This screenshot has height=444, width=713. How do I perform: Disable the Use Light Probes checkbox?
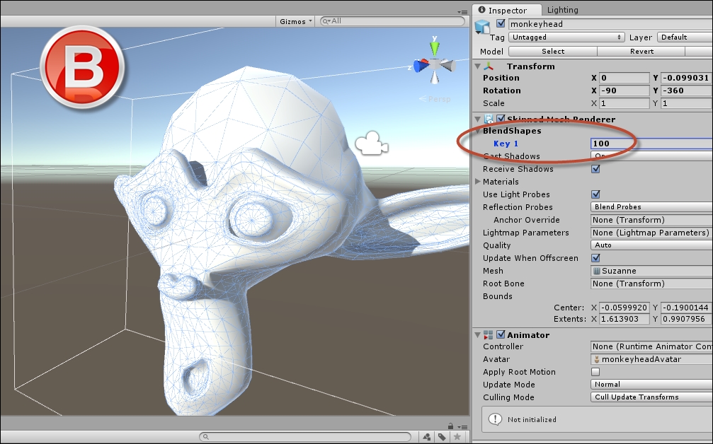pyautogui.click(x=595, y=194)
